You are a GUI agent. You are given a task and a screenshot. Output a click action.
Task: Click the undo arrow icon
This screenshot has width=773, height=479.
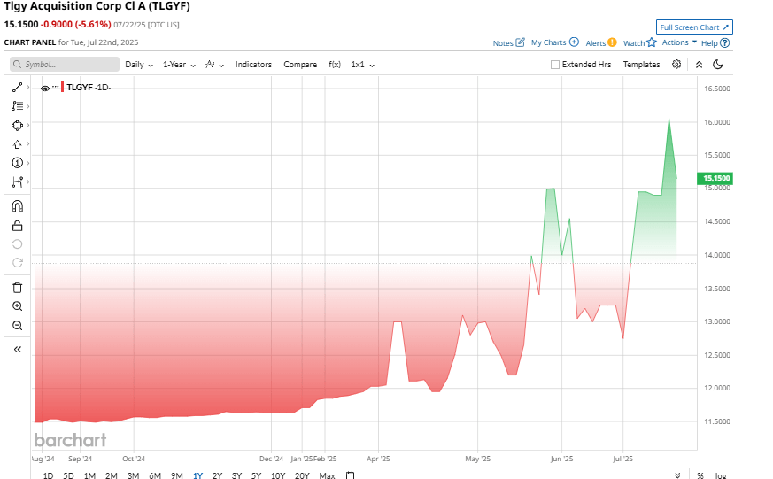(x=17, y=244)
